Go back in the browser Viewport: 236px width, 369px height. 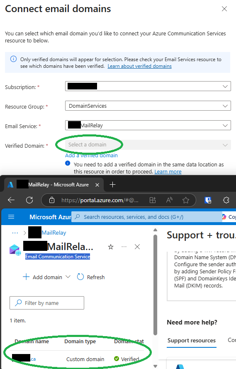[11, 200]
